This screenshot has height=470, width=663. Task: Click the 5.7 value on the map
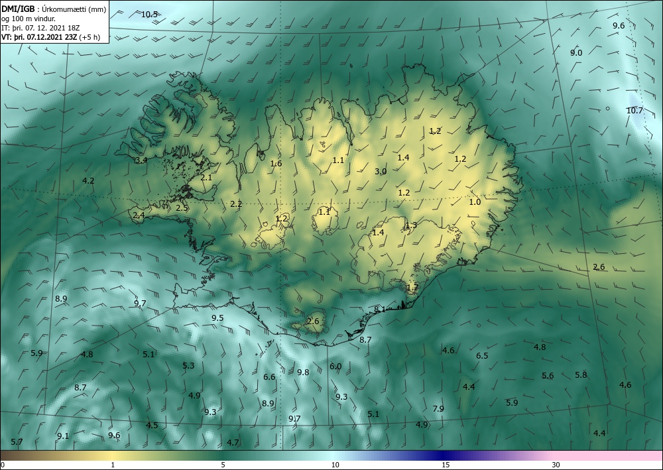click(17, 442)
